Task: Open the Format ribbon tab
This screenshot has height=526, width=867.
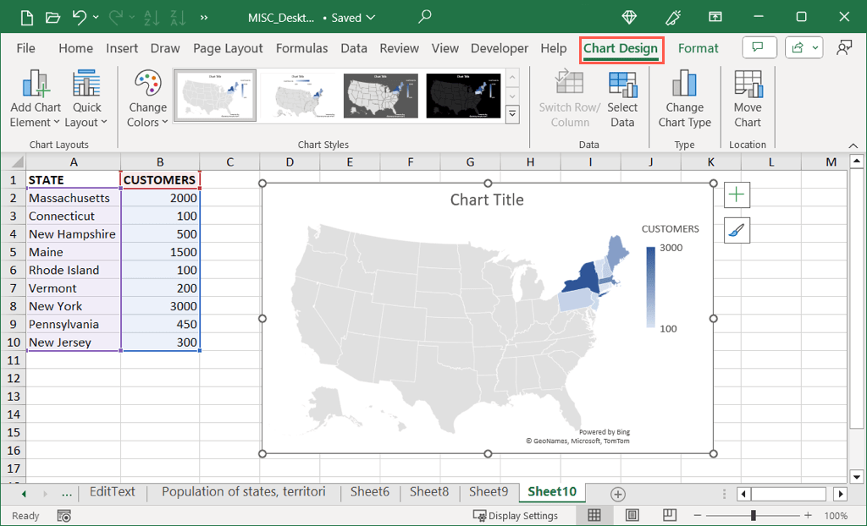Action: 698,48
